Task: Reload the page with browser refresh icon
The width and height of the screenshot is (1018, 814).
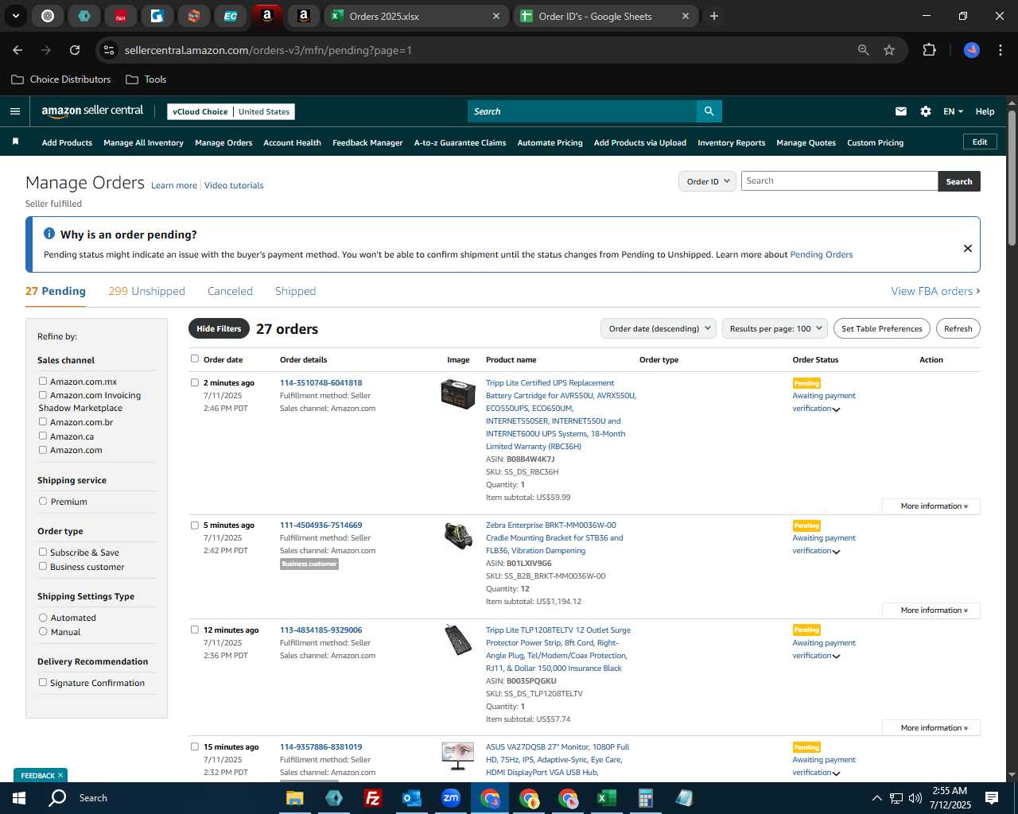Action: (75, 50)
